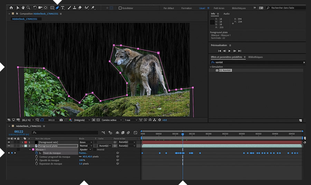Open the Bibliothèques tab next to effects
Screen dimensions: 311x185
pyautogui.click(x=255, y=57)
